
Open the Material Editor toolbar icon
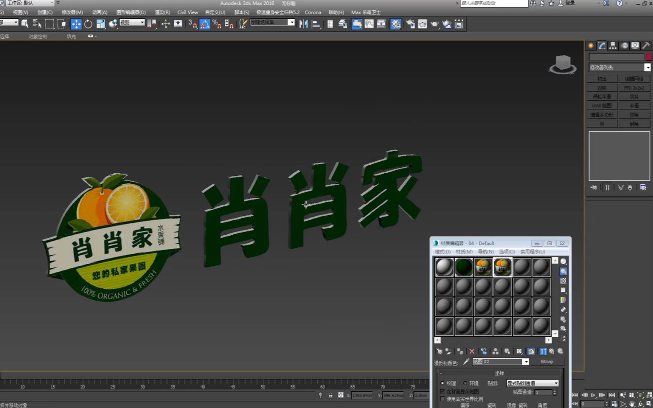pyautogui.click(x=396, y=24)
